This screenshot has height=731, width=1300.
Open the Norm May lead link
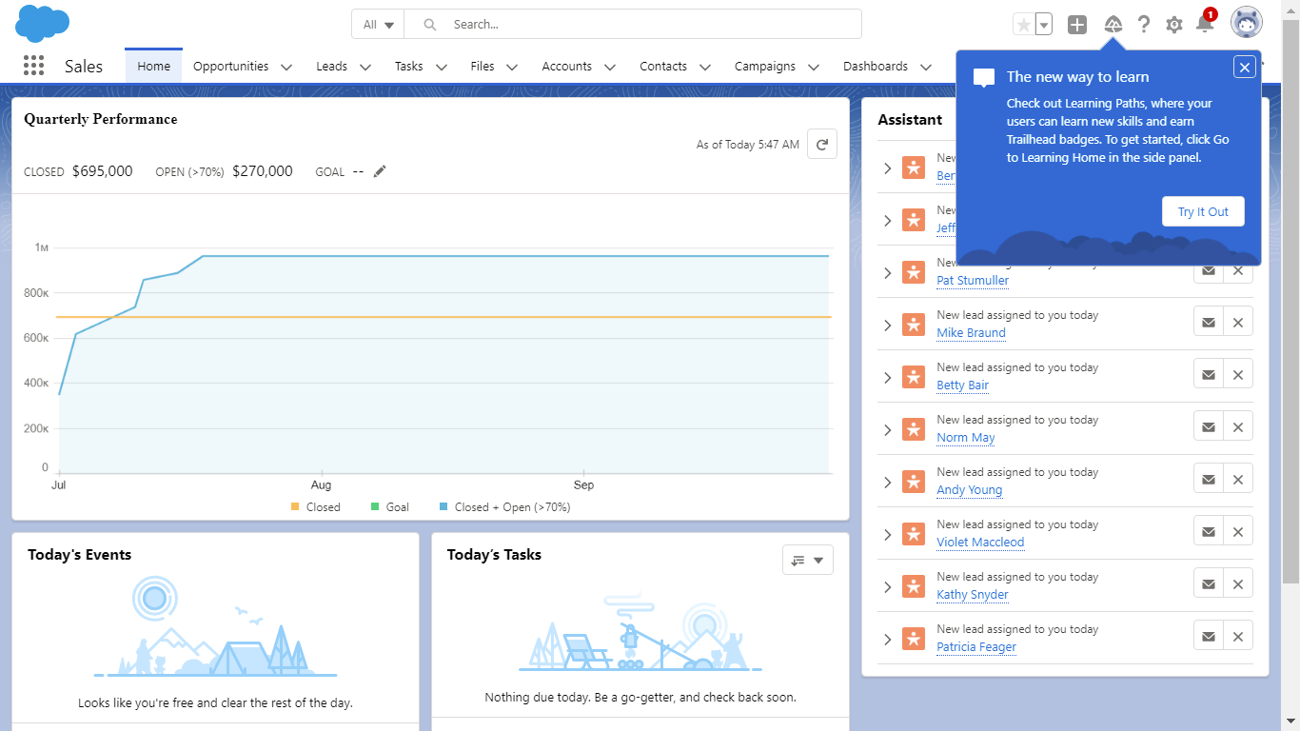tap(966, 438)
